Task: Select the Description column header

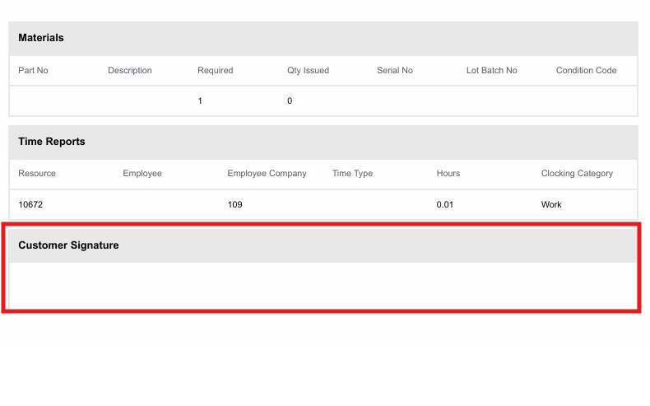Action: pyautogui.click(x=130, y=71)
